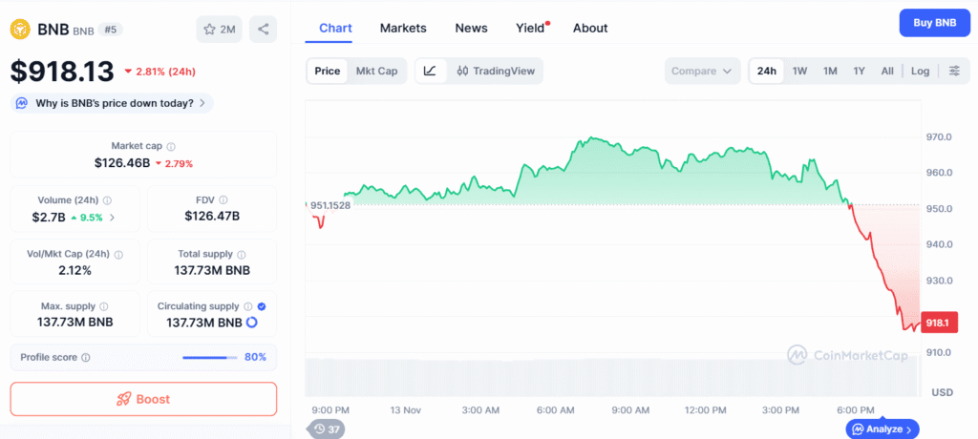The image size is (978, 439).
Task: Click the 2.12% Vol/Mkt Cap value
Action: coord(74,271)
